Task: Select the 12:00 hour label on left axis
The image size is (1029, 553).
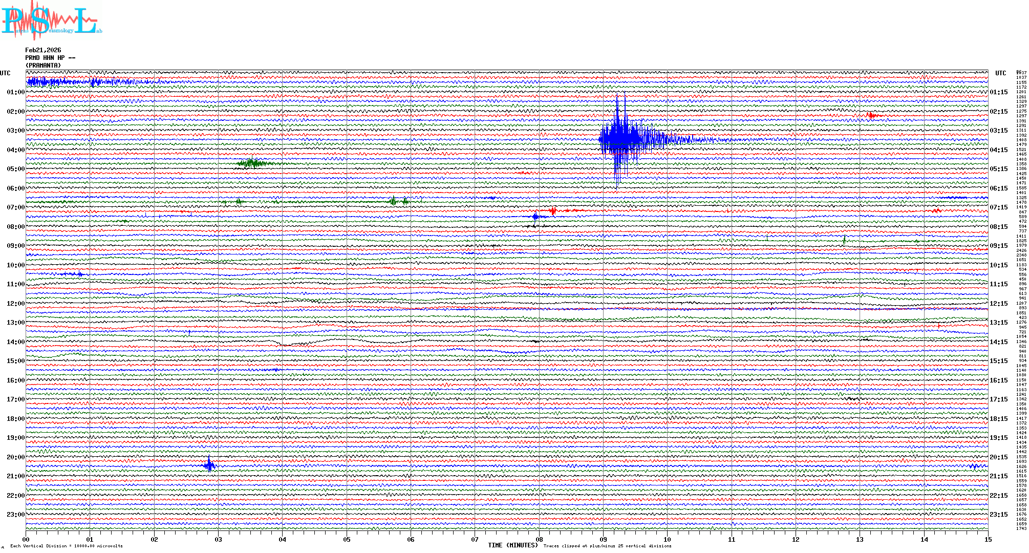Action: 15,304
